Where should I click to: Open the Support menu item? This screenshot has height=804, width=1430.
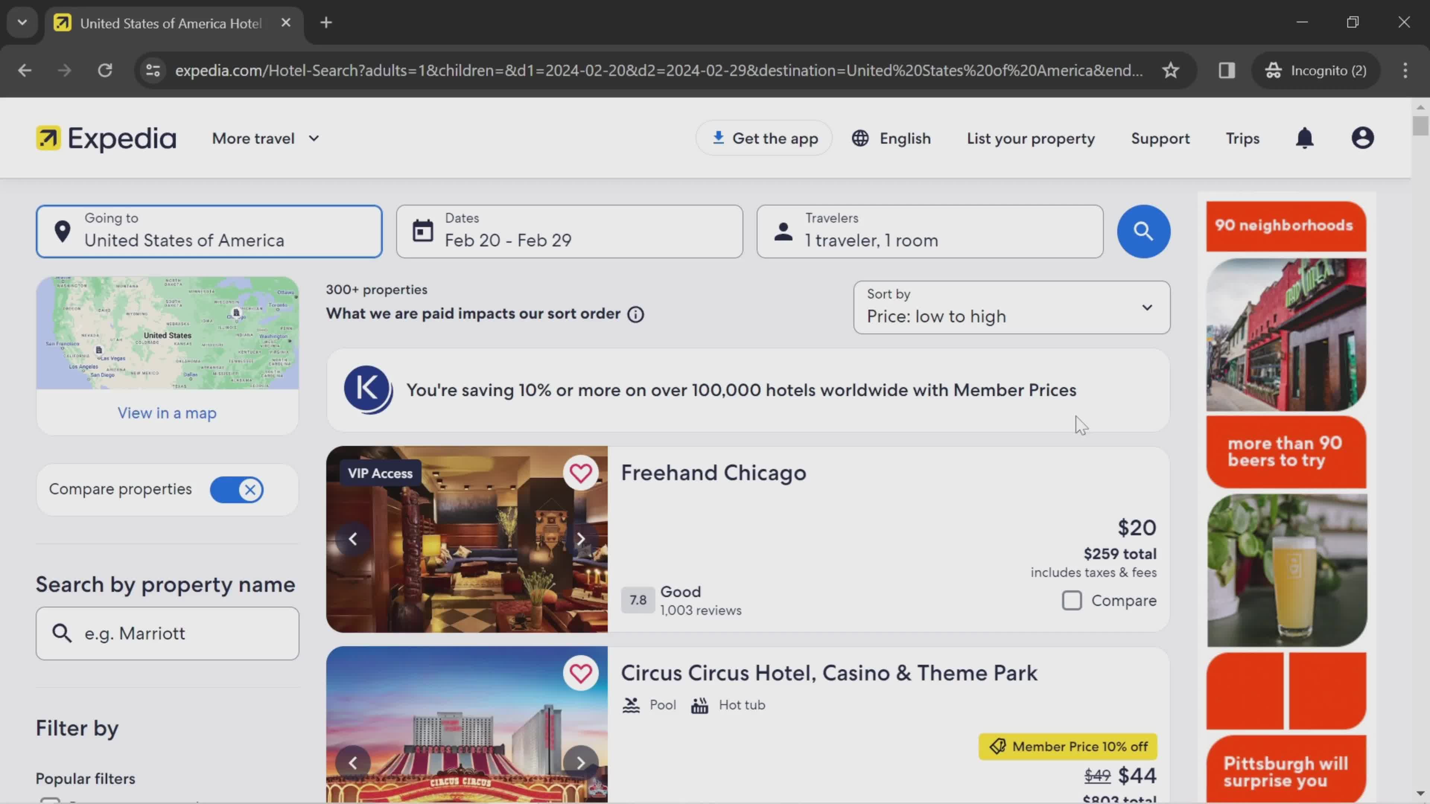coord(1160,138)
